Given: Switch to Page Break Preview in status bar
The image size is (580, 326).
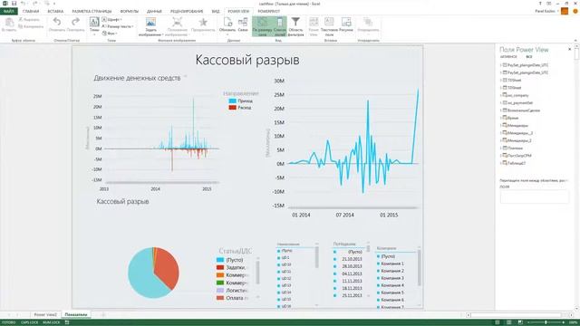Looking at the screenshot, I should tap(520, 322).
